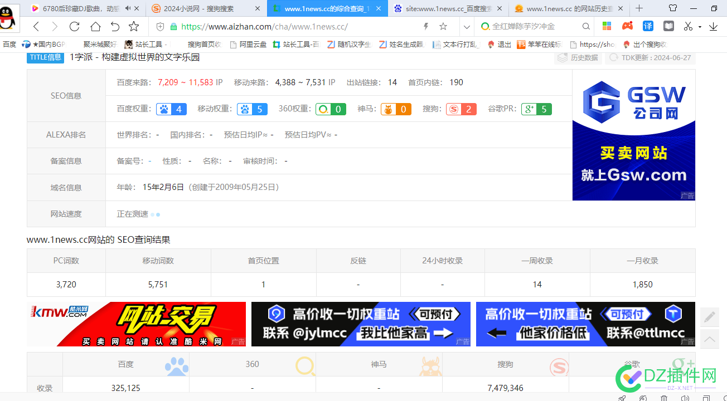Close the 6780后珍藏DJ歌曲 tab
Viewport: 727px width, 401px height.
[138, 8]
